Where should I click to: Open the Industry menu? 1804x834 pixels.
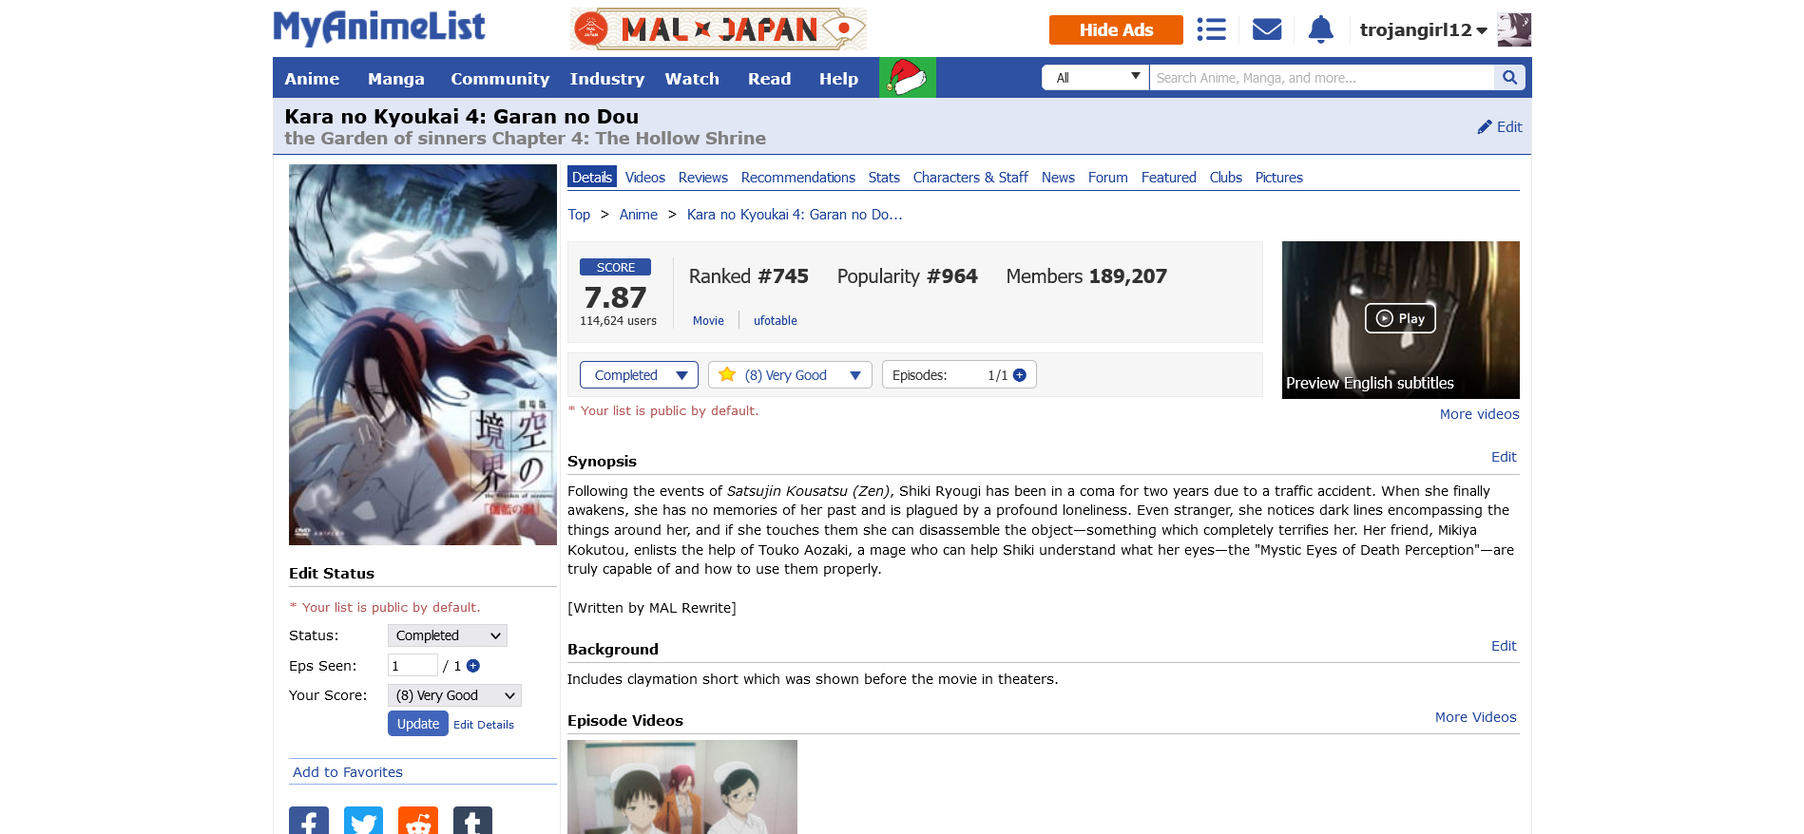click(607, 79)
